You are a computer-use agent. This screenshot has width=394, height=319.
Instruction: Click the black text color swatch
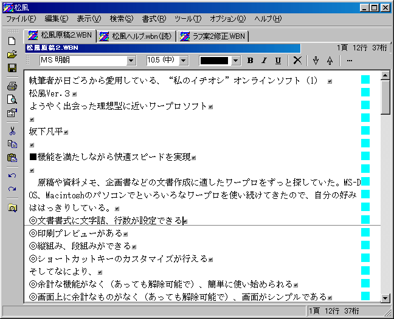215,61
